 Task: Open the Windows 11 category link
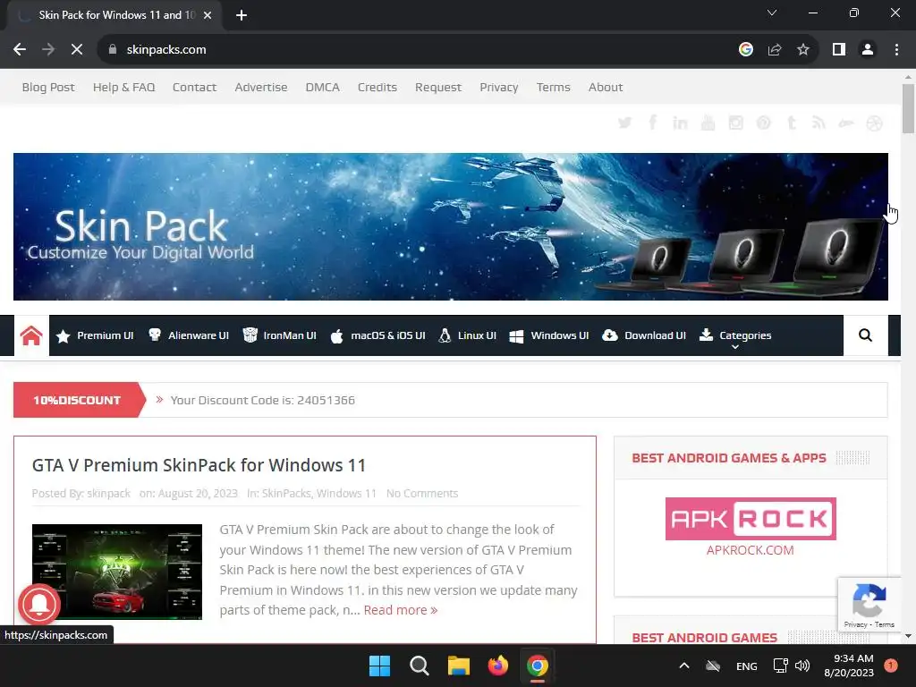point(346,493)
